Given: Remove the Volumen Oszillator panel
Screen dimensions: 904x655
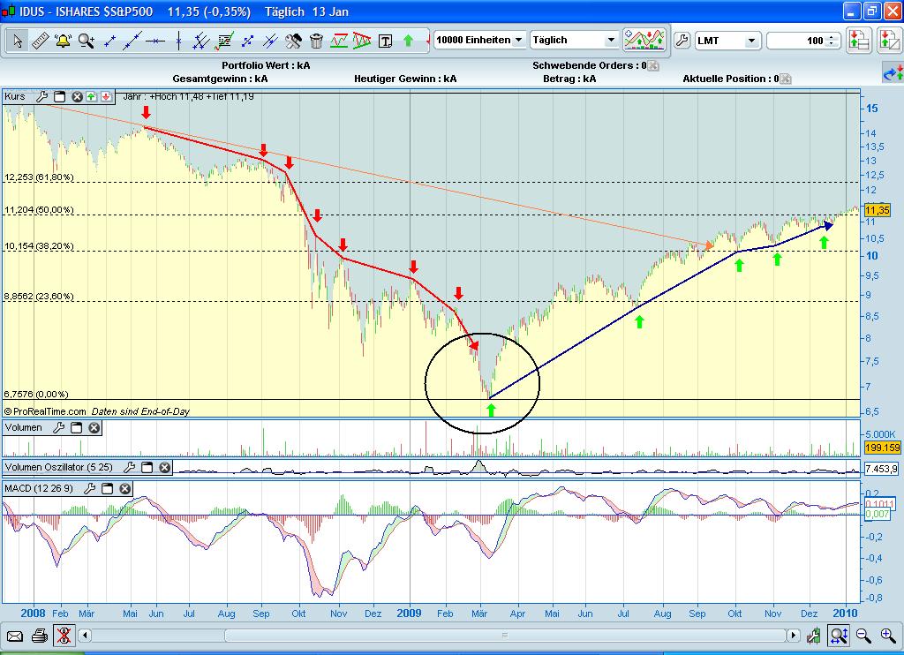Looking at the screenshot, I should 164,468.
